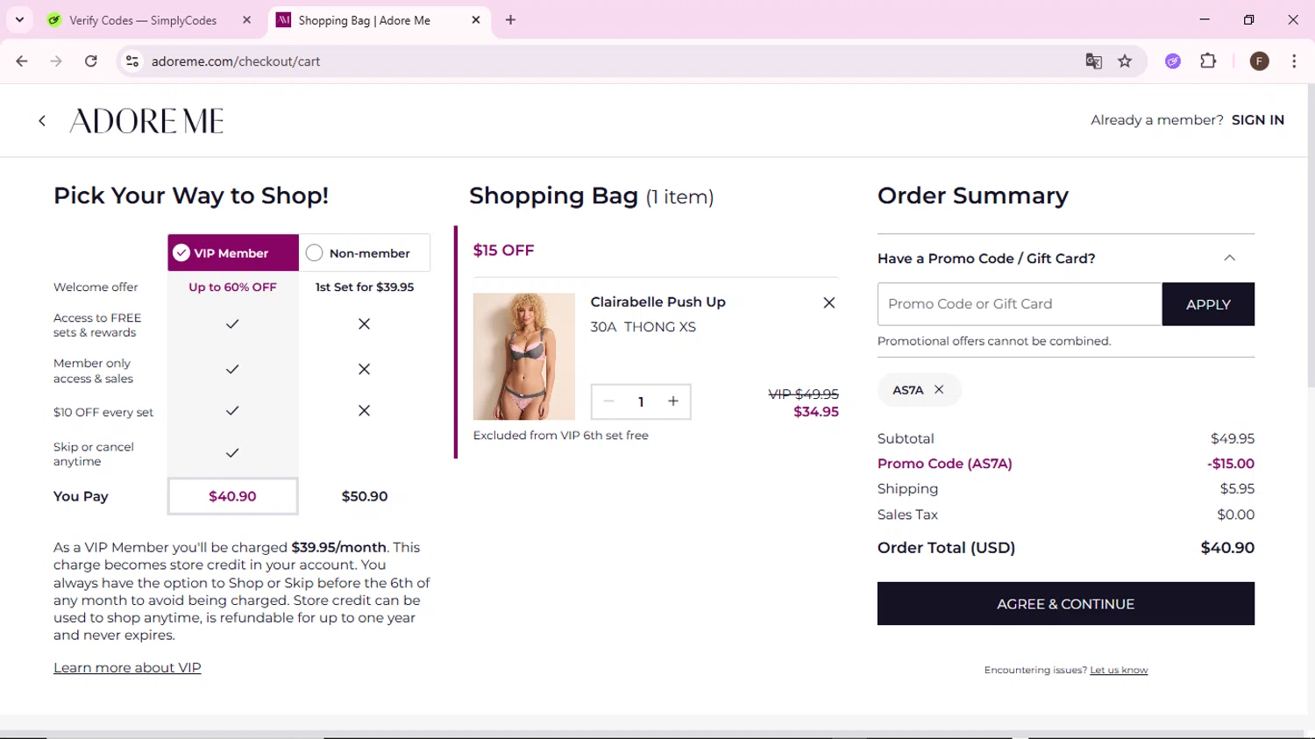Click the $34.95 discounted price
Viewport: 1315px width, 739px height.
[x=816, y=412]
